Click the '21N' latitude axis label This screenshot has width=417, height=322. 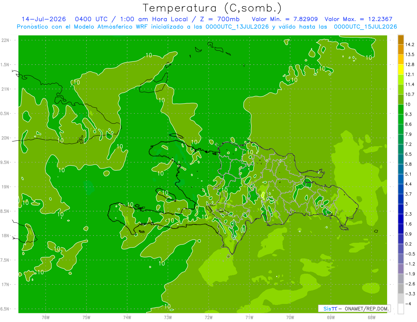5,89
